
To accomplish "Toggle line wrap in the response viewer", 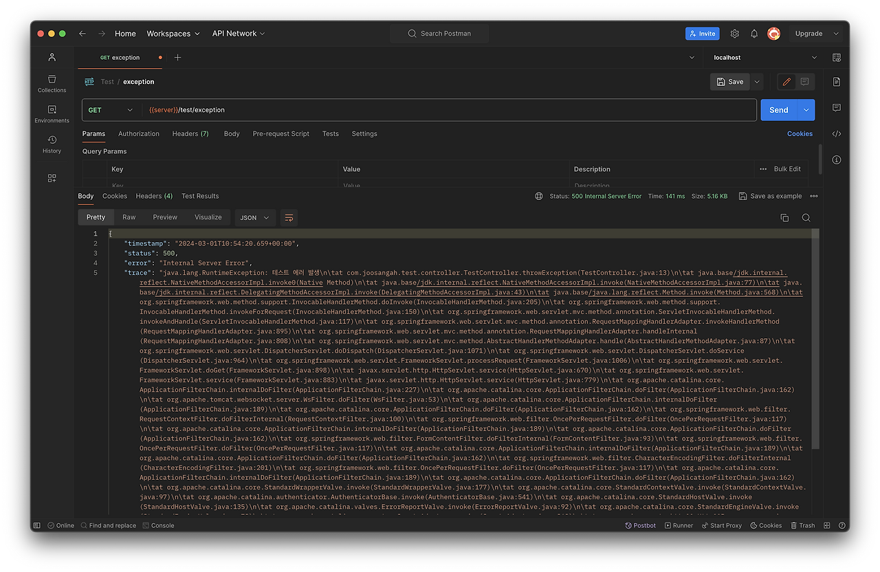I will pos(288,217).
